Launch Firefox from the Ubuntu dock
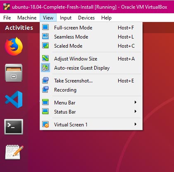174x172 pixels. 14,46
